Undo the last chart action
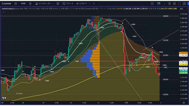Screen dimensions: 189x106 (94, 4)
